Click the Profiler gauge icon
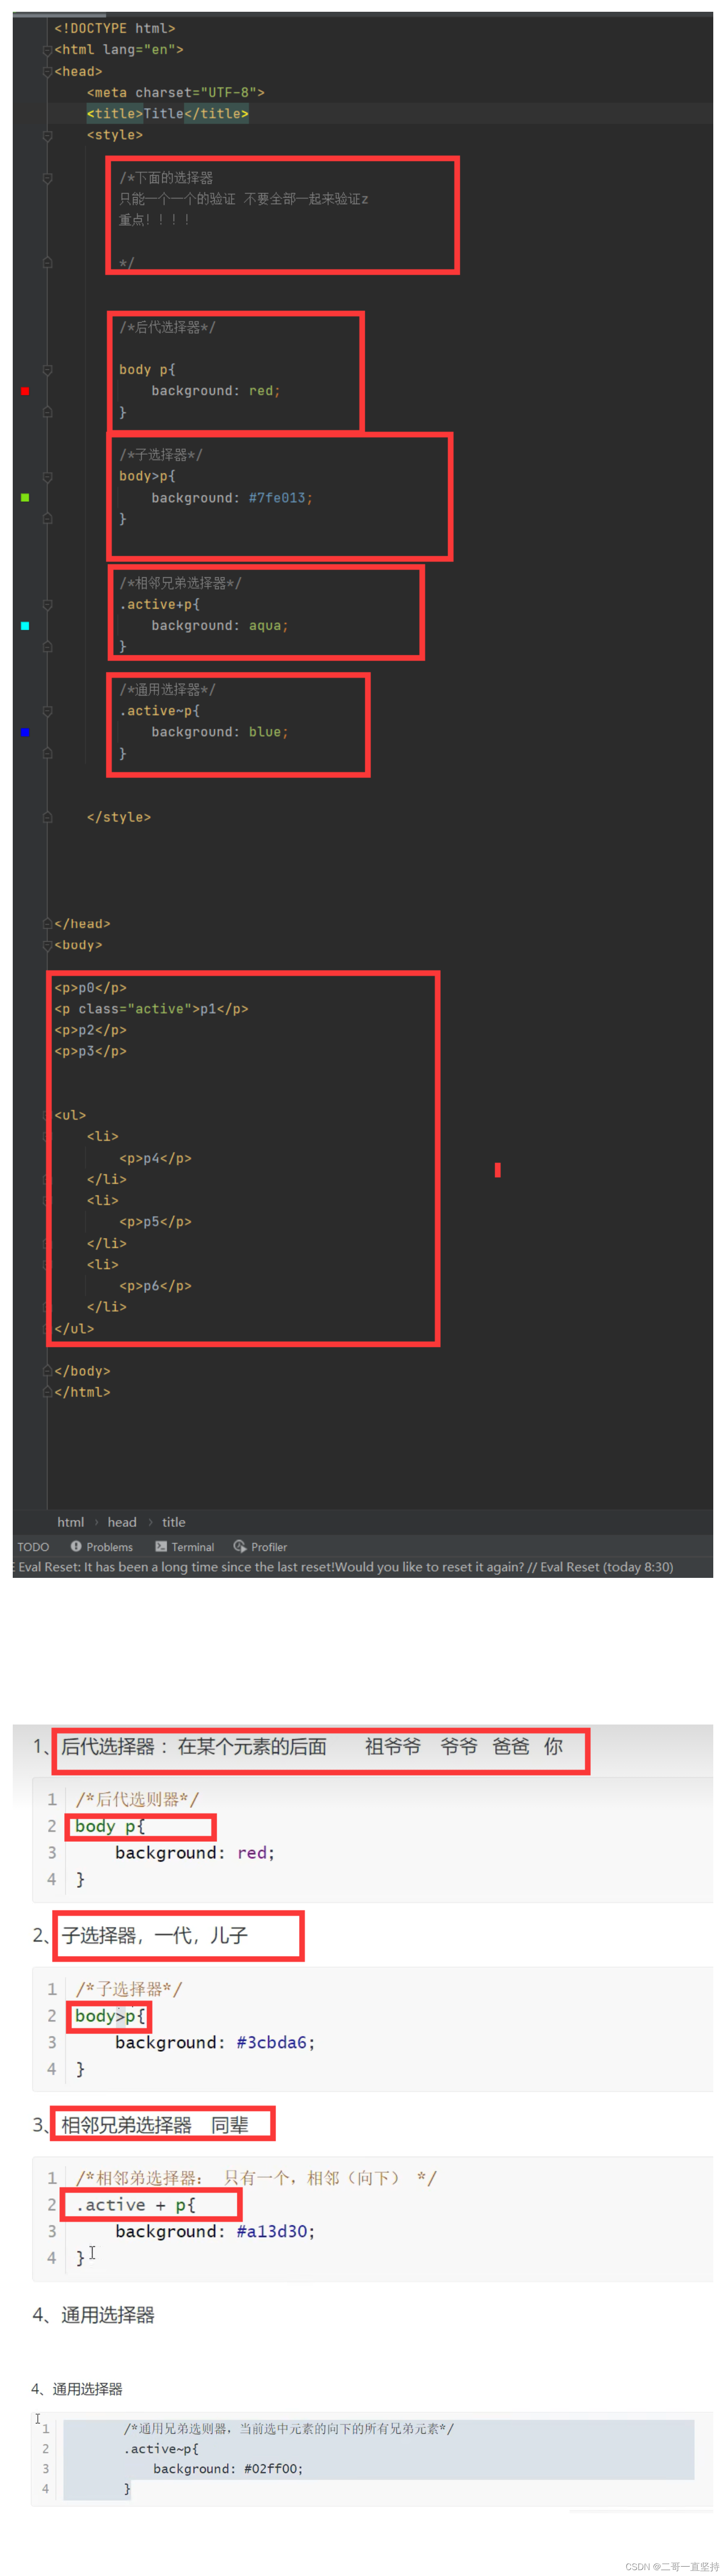Viewport: 727px width, 2576px height. (240, 1546)
